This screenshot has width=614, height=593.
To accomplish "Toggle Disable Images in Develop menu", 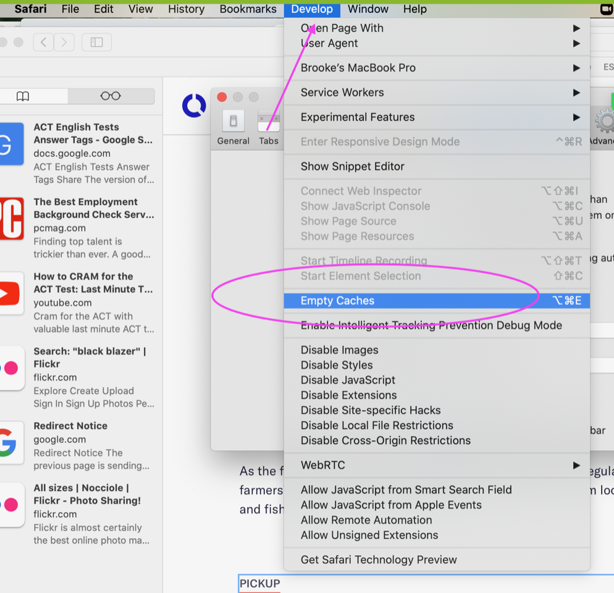I will point(339,350).
